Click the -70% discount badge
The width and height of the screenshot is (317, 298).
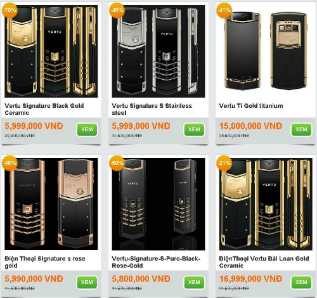coord(10,10)
